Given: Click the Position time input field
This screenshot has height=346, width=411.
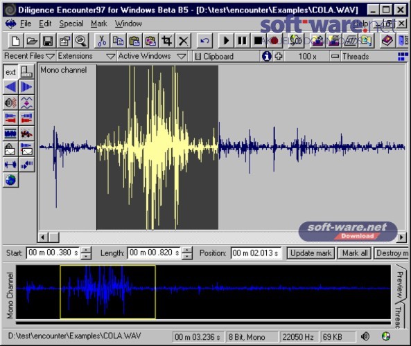Looking at the screenshot, I should point(256,253).
